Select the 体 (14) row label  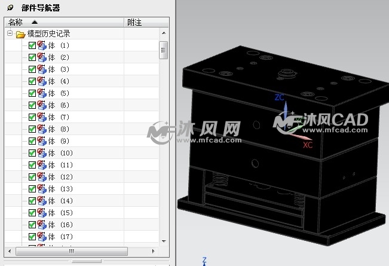(x=60, y=201)
